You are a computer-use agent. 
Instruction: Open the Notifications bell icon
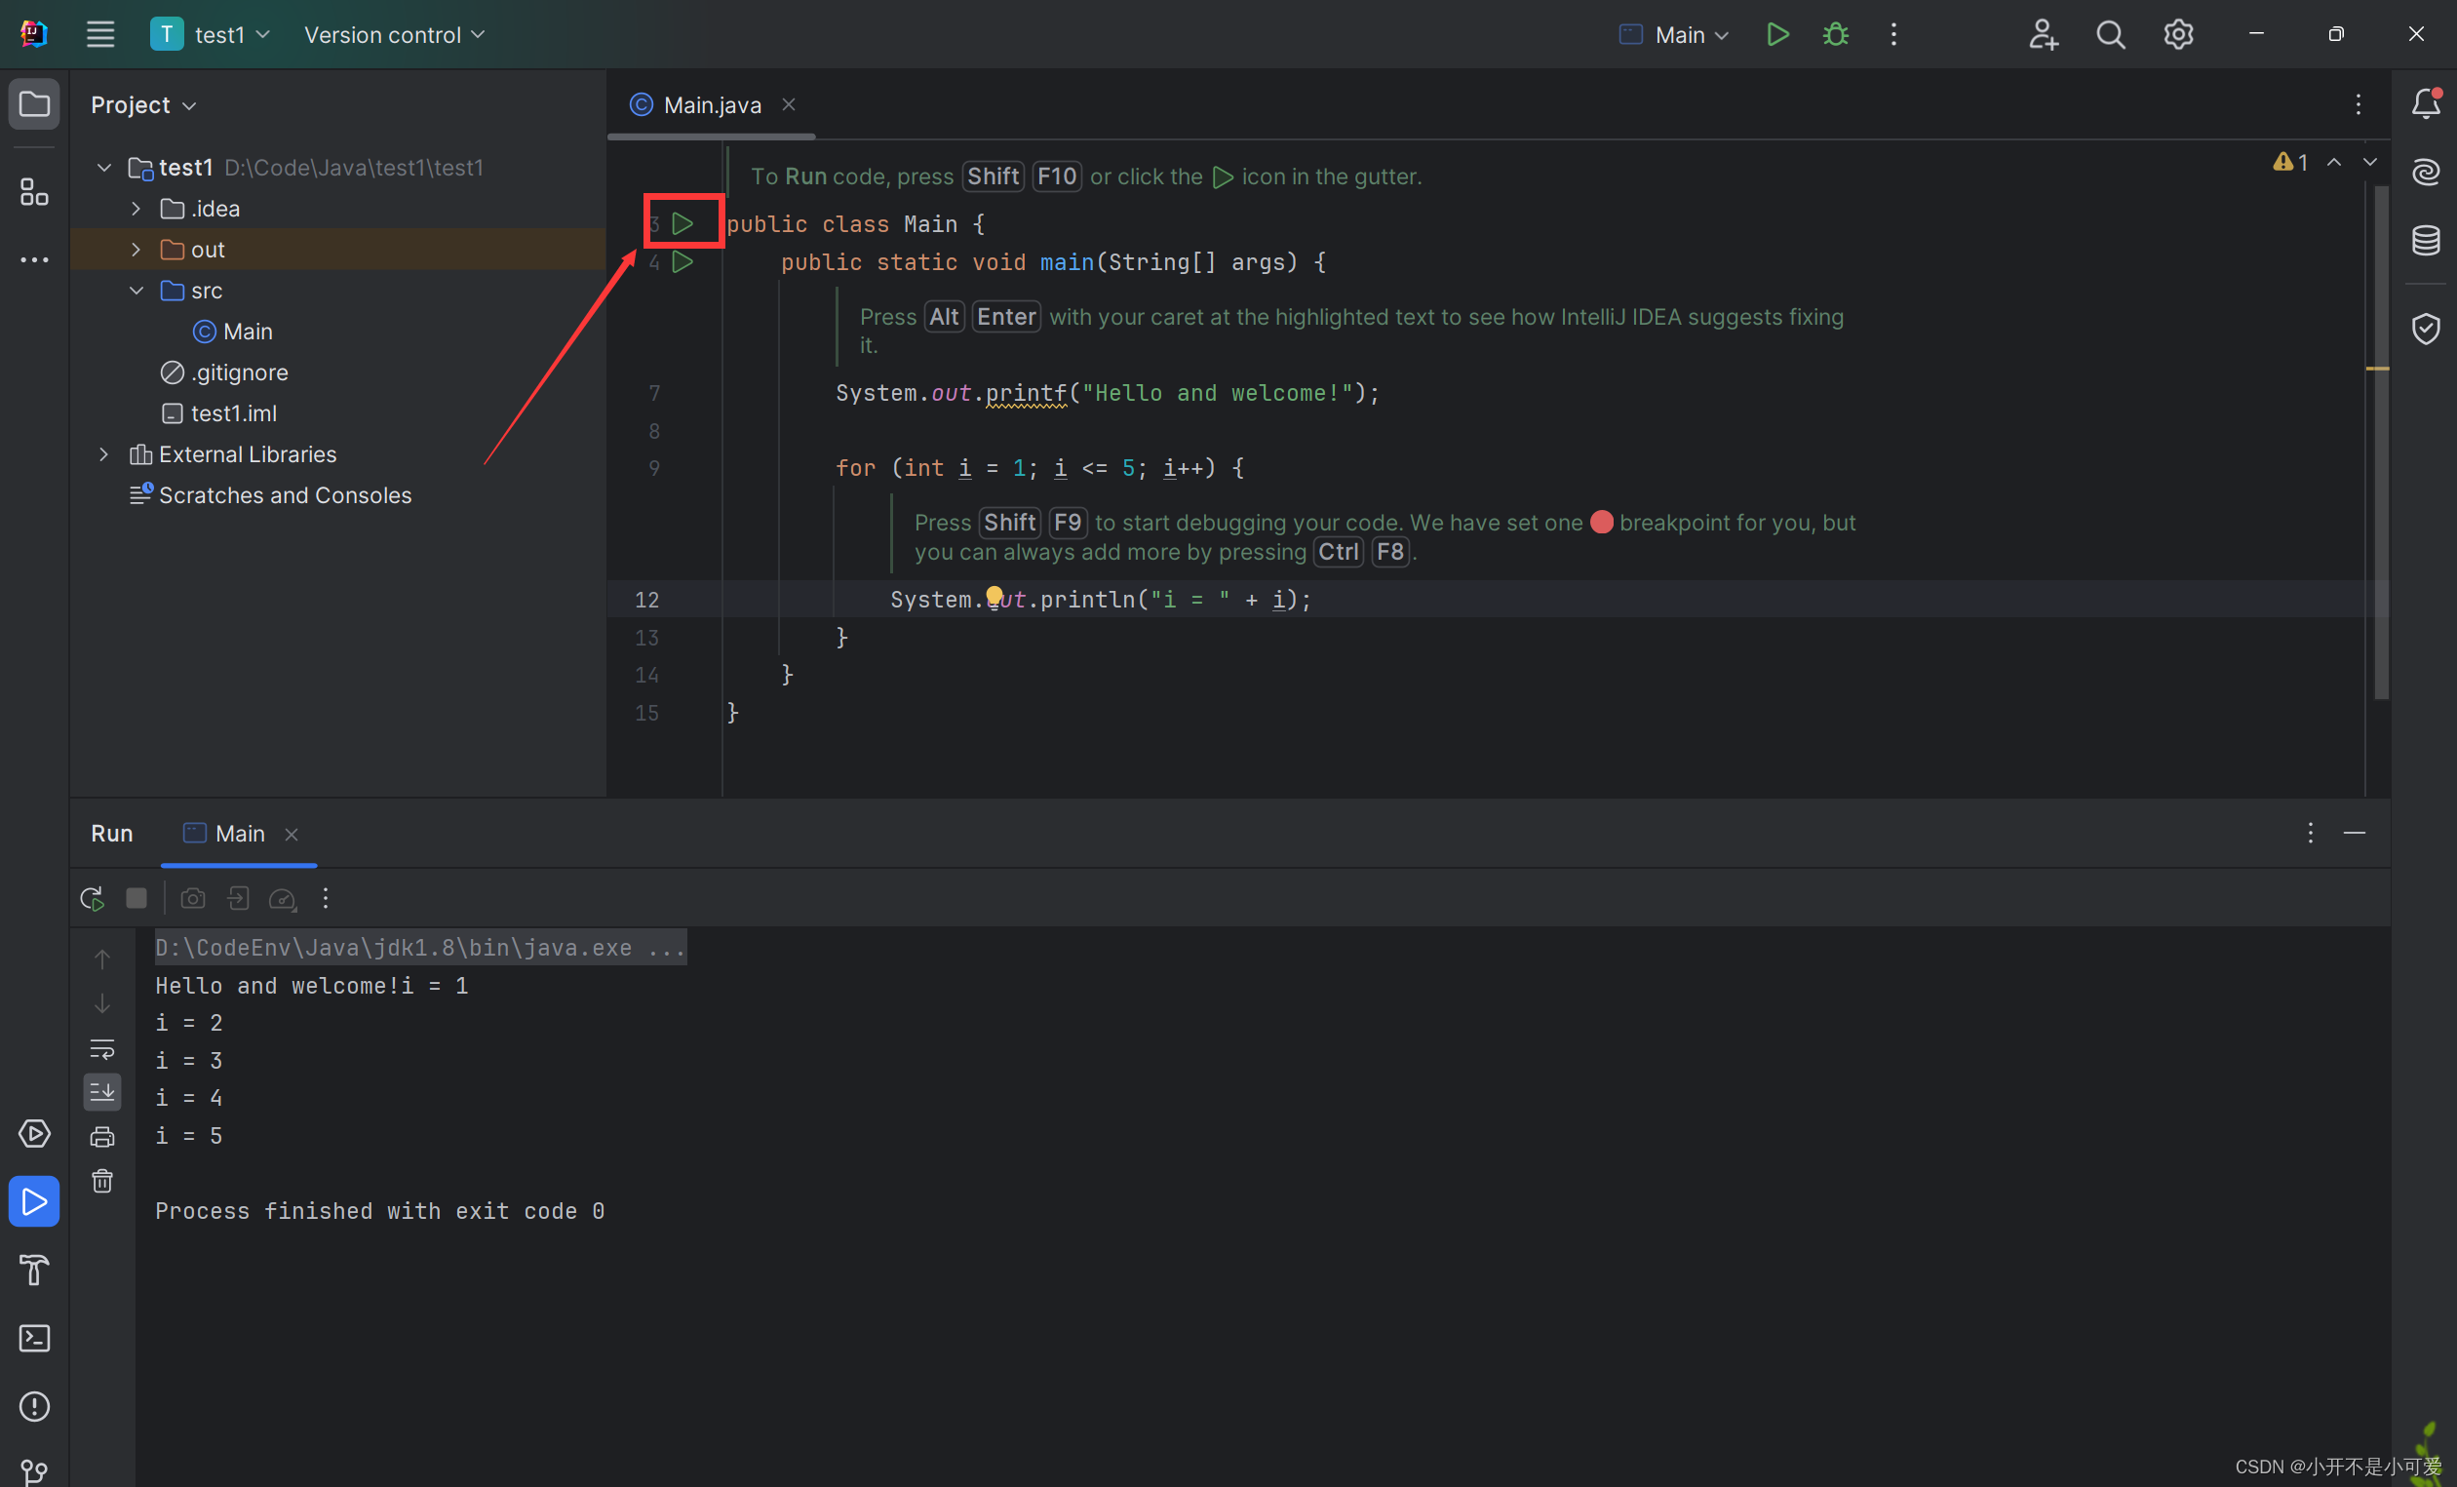tap(2425, 103)
